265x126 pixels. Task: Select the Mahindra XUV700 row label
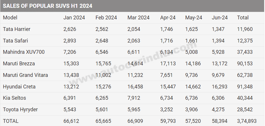[24, 52]
